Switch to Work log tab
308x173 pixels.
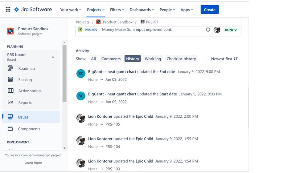coord(153,59)
